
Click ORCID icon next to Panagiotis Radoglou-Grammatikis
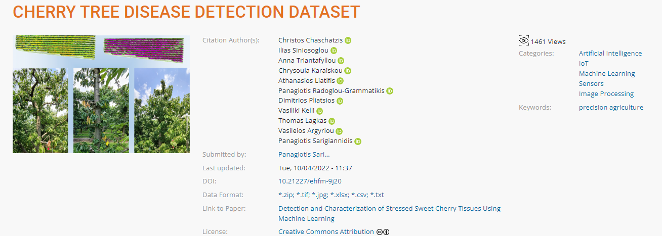390,91
